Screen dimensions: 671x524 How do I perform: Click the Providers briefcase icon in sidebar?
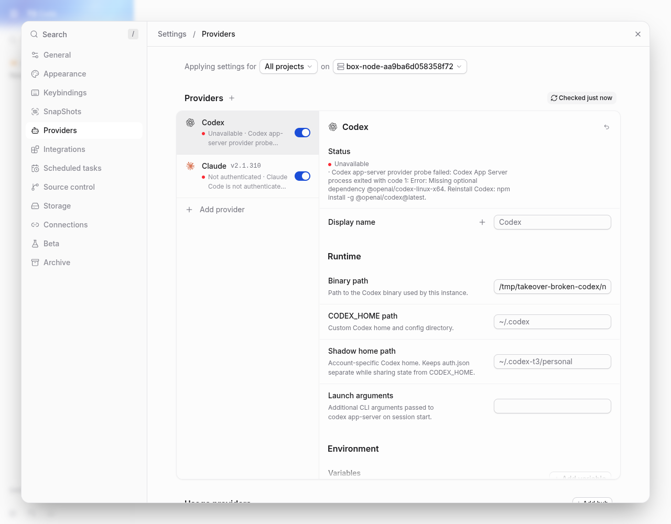tap(35, 130)
